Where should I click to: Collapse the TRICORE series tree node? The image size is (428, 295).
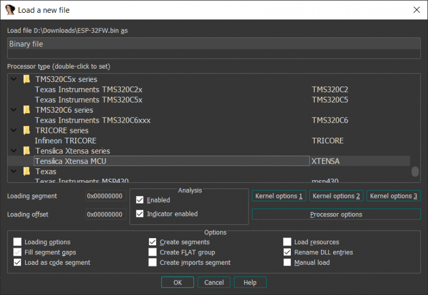coord(14,130)
